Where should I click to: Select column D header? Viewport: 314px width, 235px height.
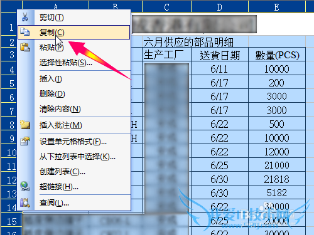(x=220, y=6)
